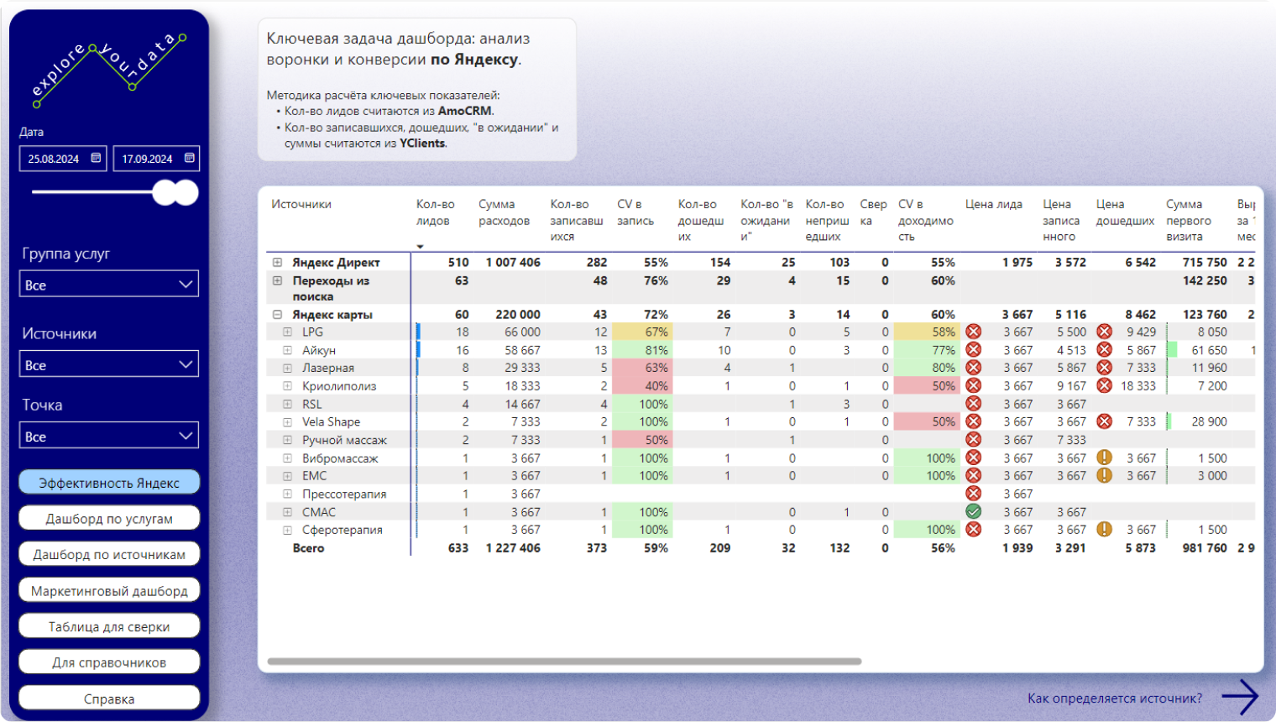Viewport: 1276px width, 722px height.
Task: Click the end date field 17.09.2024
Action: 156,159
